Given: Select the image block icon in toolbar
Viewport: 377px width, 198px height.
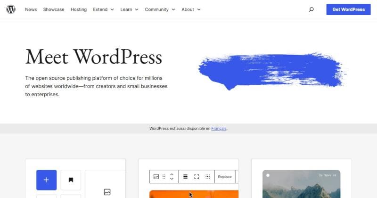Looking at the screenshot, I should 156,177.
